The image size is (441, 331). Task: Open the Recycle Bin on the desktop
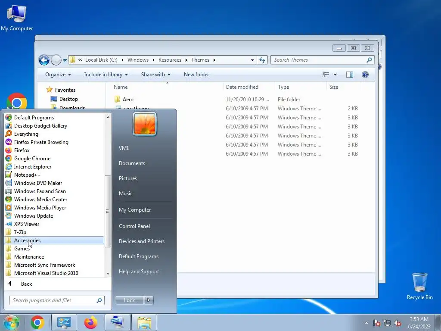419,286
